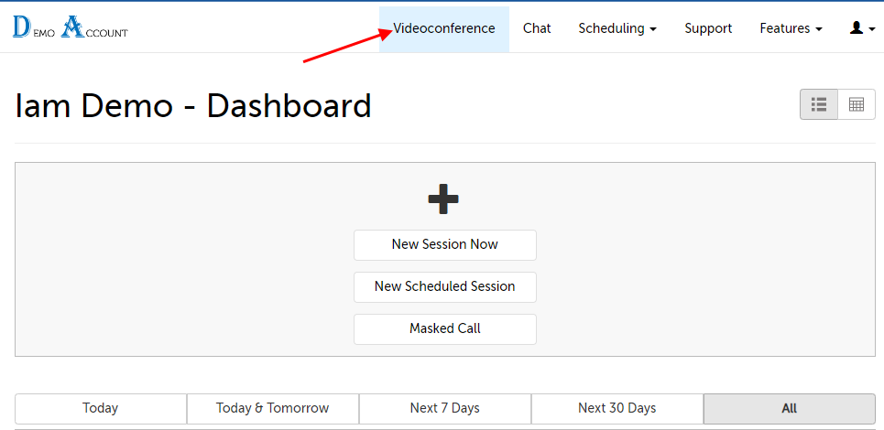Screen dimensions: 884x430
Task: Switch to calendar grid view
Action: pos(857,104)
